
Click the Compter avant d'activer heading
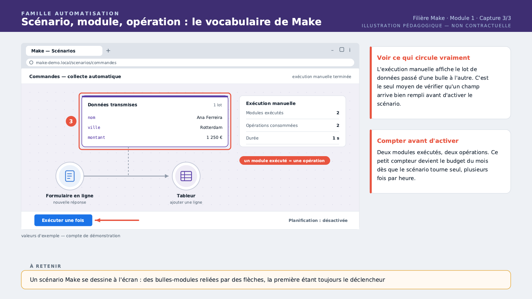[418, 141]
